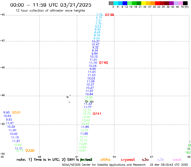This screenshot has height=167, width=191.
Task: Click the red pass label 0740
Action: coord(104,63)
